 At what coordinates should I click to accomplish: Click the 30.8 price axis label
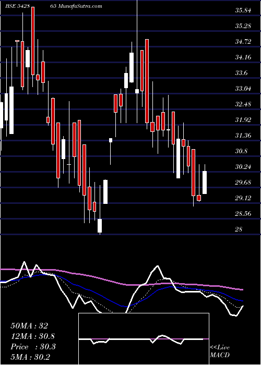[241, 151]
